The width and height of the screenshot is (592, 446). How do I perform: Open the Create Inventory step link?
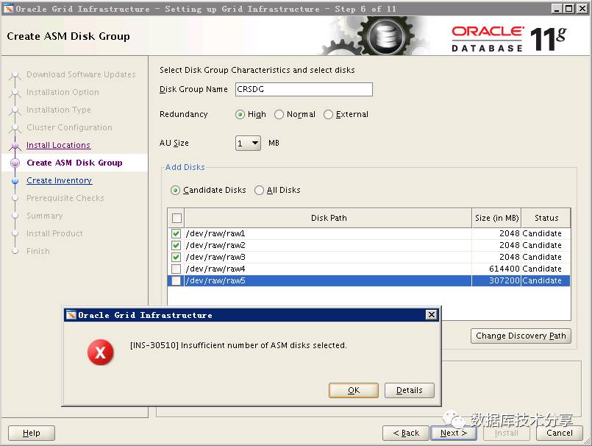(59, 181)
